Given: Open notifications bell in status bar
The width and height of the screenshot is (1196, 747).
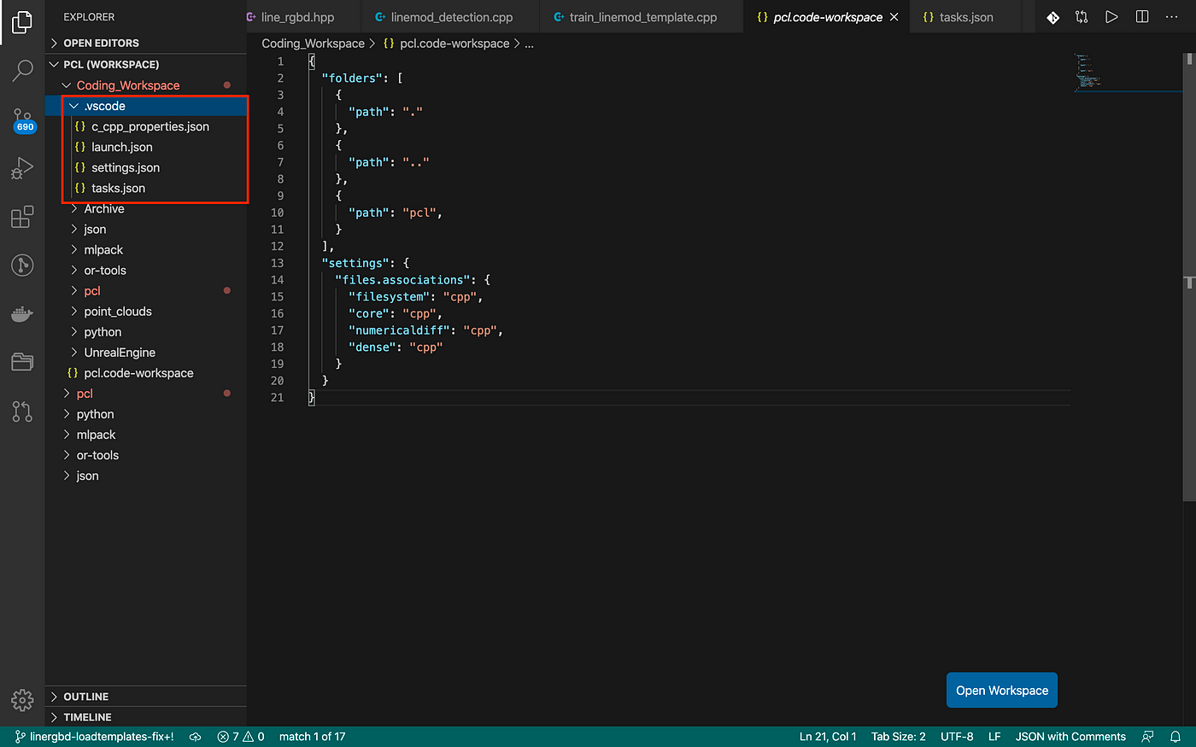Looking at the screenshot, I should pos(1175,737).
